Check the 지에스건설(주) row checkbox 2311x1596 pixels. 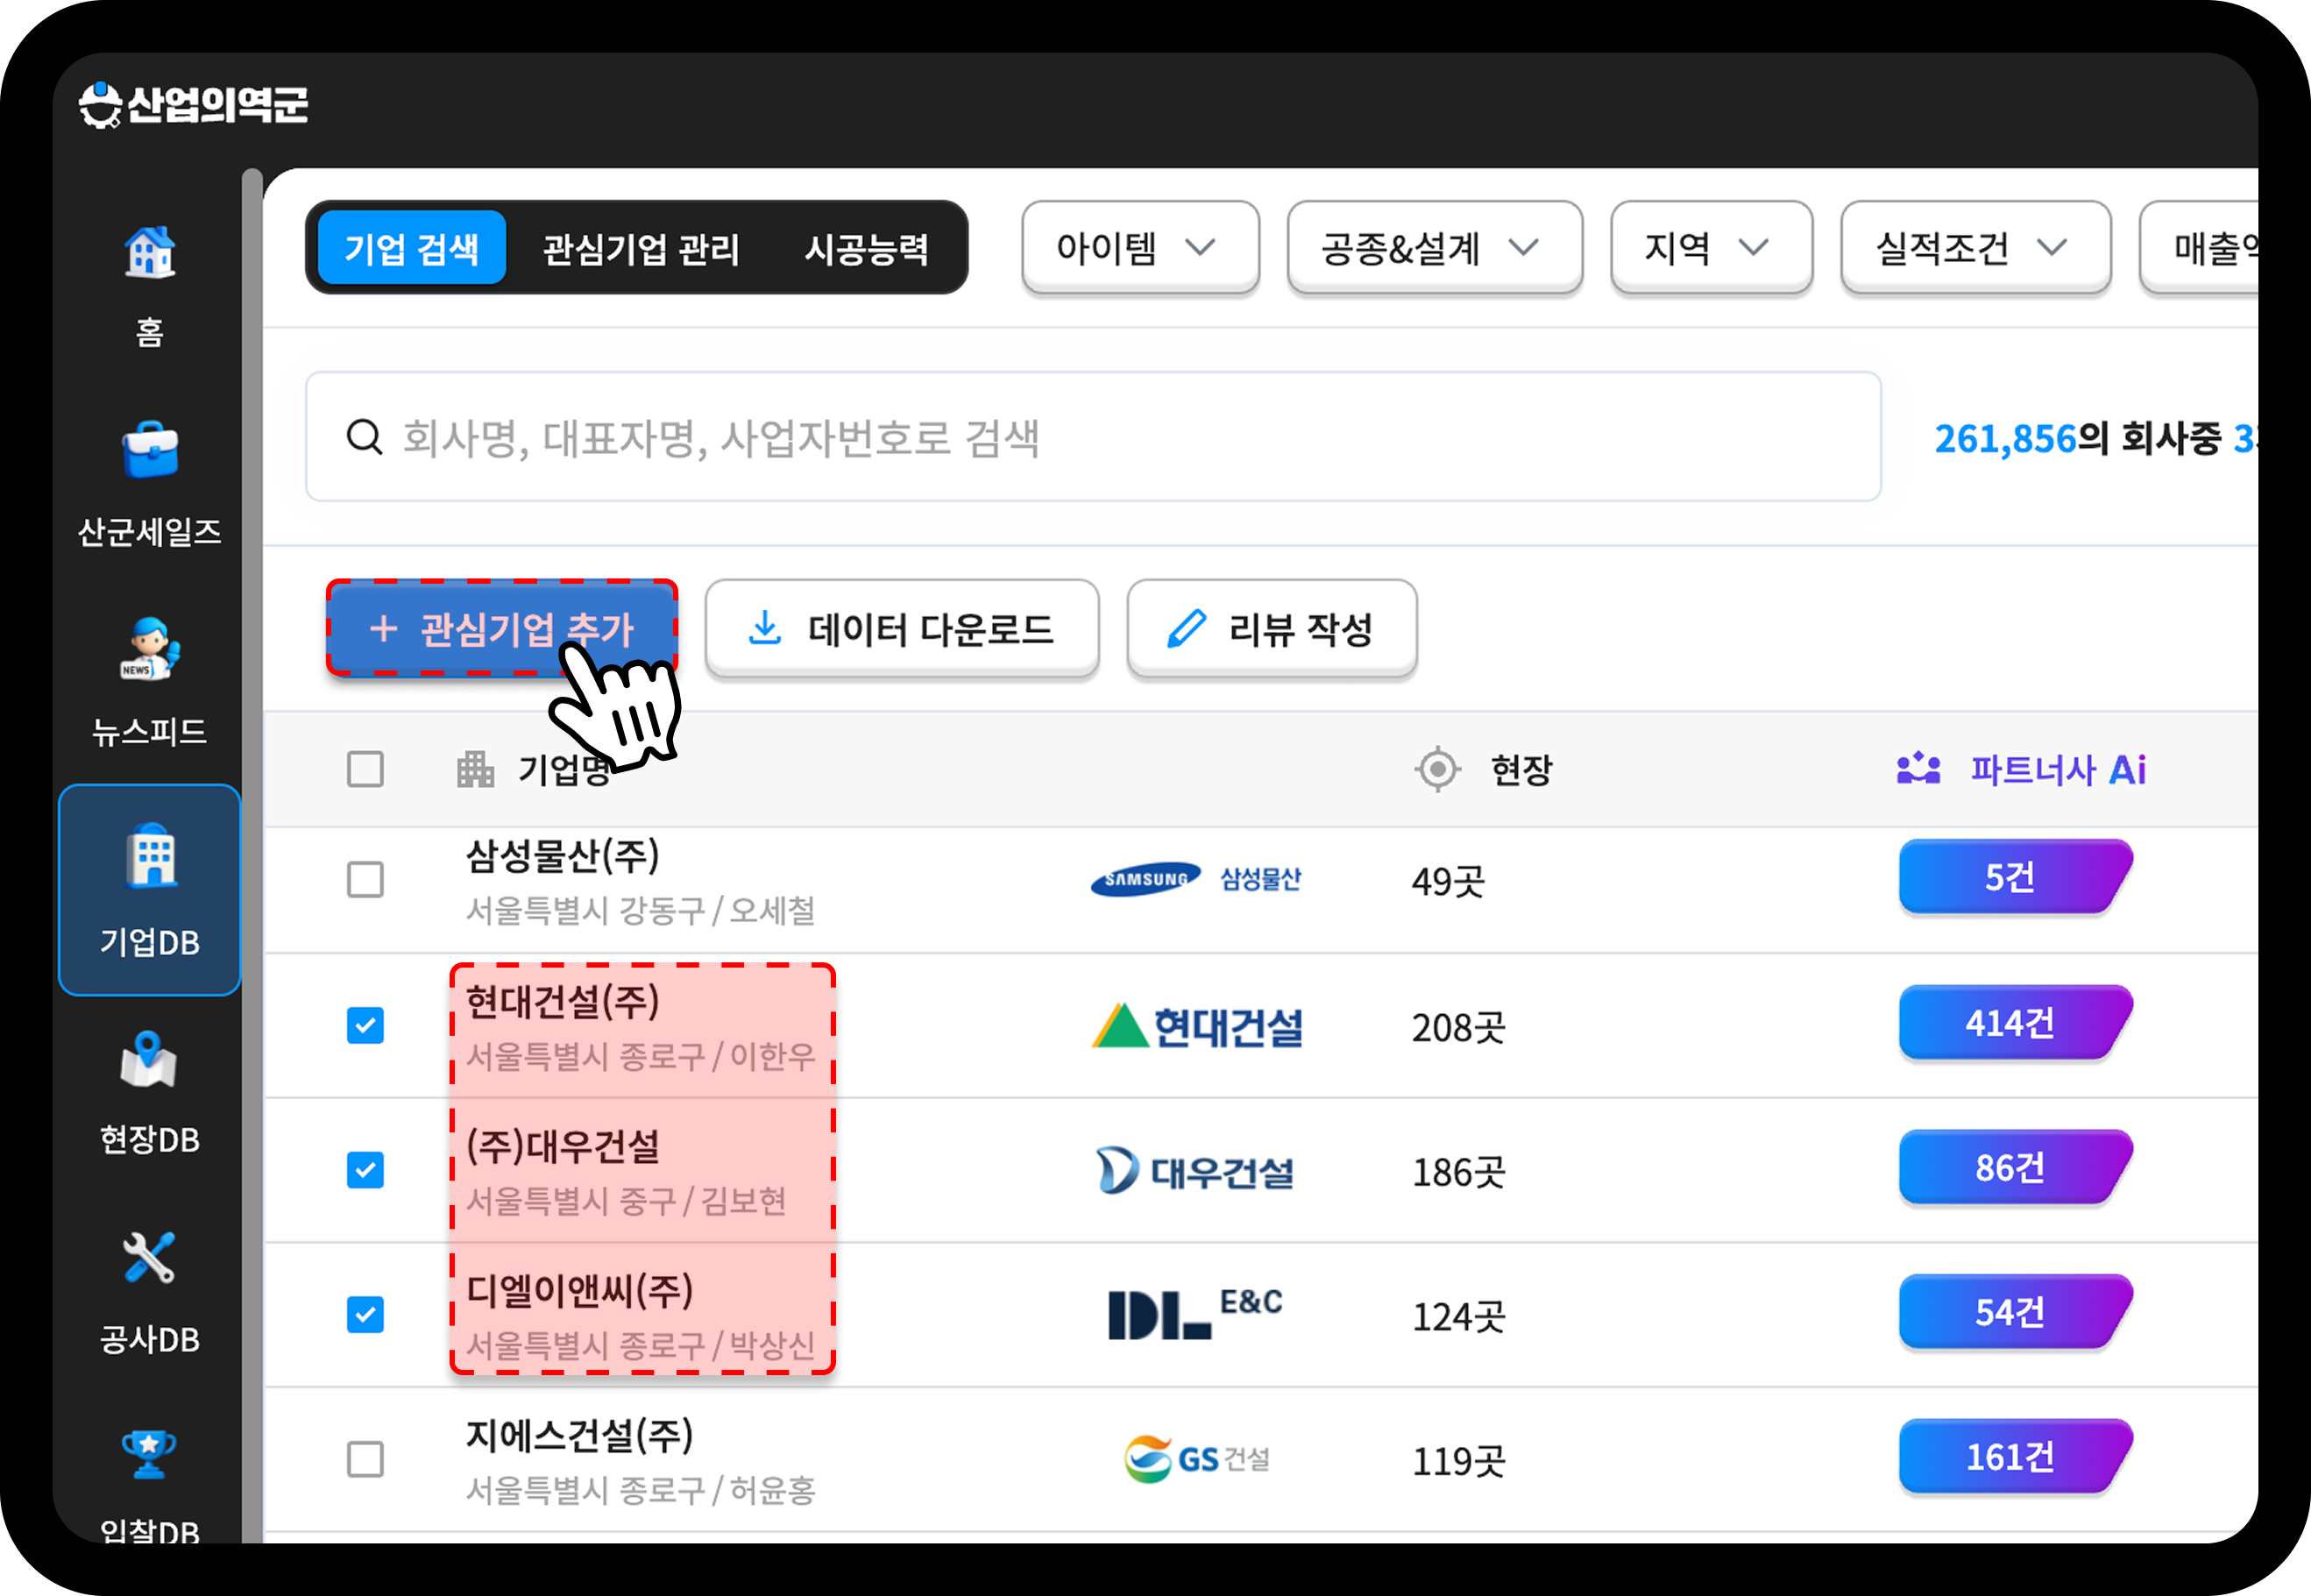click(x=365, y=1459)
